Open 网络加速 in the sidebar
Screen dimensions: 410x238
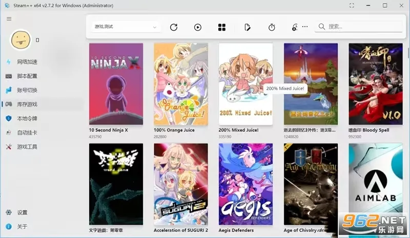tap(27, 62)
